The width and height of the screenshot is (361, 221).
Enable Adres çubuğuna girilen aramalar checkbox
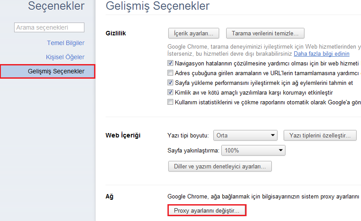click(x=171, y=73)
